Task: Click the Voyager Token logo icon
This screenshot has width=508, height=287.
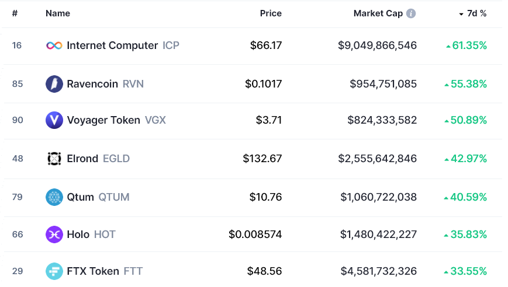Action: pos(54,120)
